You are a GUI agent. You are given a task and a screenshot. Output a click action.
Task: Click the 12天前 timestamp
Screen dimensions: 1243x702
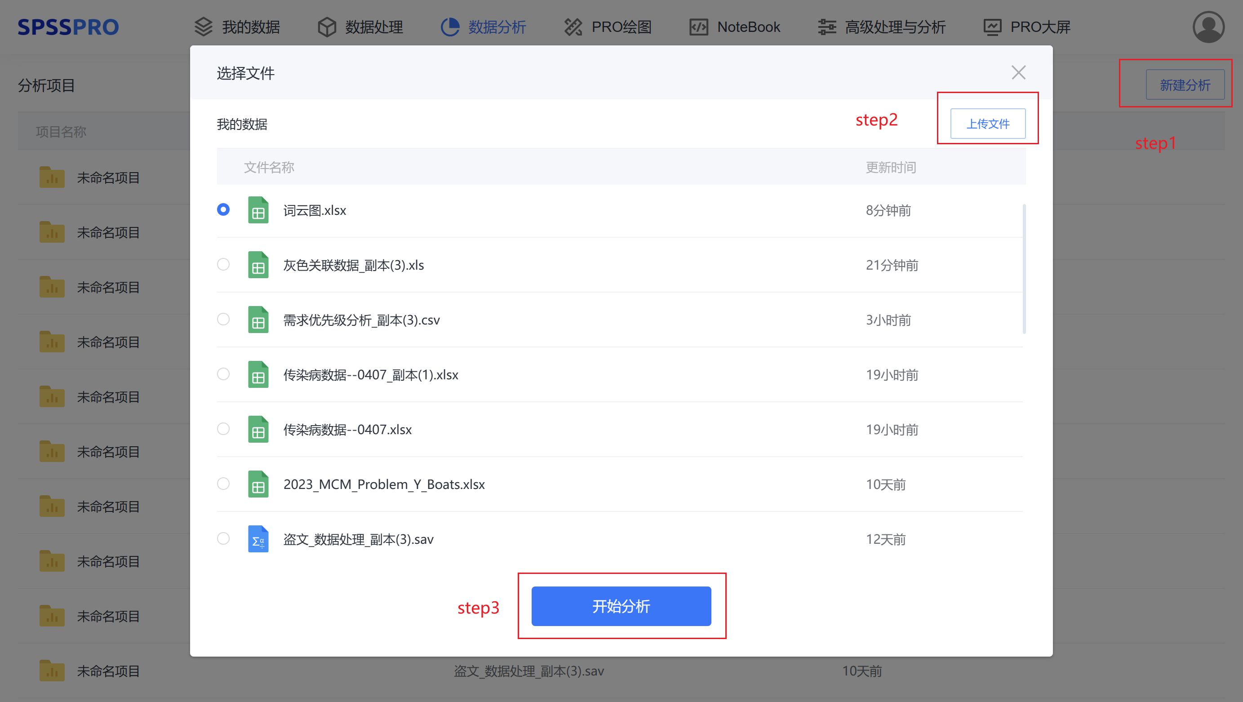886,539
